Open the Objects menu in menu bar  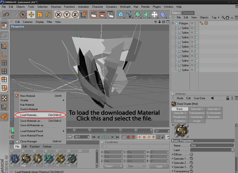pyautogui.click(x=21, y=7)
